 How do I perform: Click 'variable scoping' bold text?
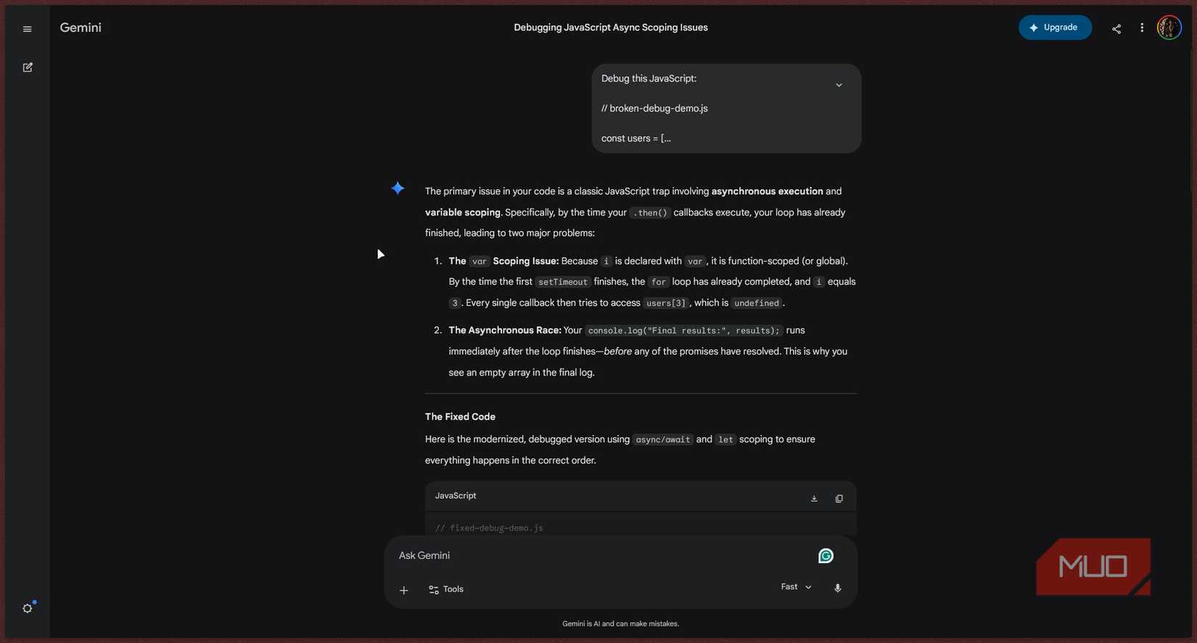(x=463, y=212)
